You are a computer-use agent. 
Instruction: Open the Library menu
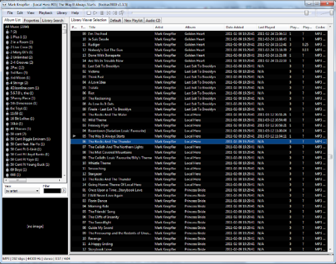pos(62,13)
